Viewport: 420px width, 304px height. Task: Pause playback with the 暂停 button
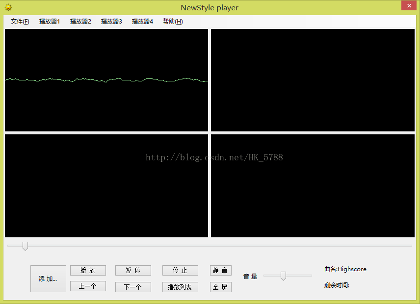133,270
